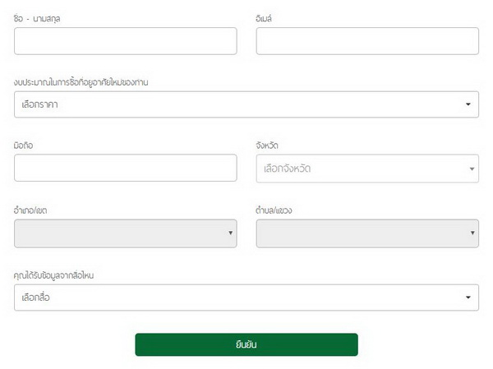Click the มือถือ label text
This screenshot has width=493, height=369.
[24, 145]
